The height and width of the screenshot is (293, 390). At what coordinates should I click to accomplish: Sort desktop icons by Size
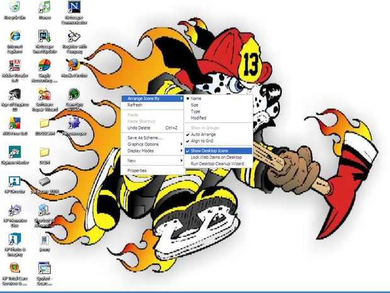point(218,105)
